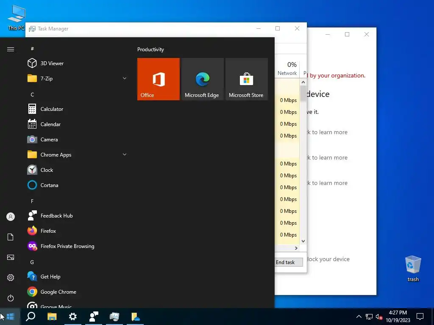The width and height of the screenshot is (434, 325).
Task: Launch Google Chrome from Start menu
Action: point(78,292)
